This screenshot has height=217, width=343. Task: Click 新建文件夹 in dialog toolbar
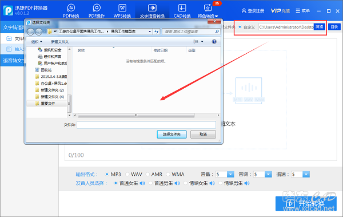coord(59,42)
